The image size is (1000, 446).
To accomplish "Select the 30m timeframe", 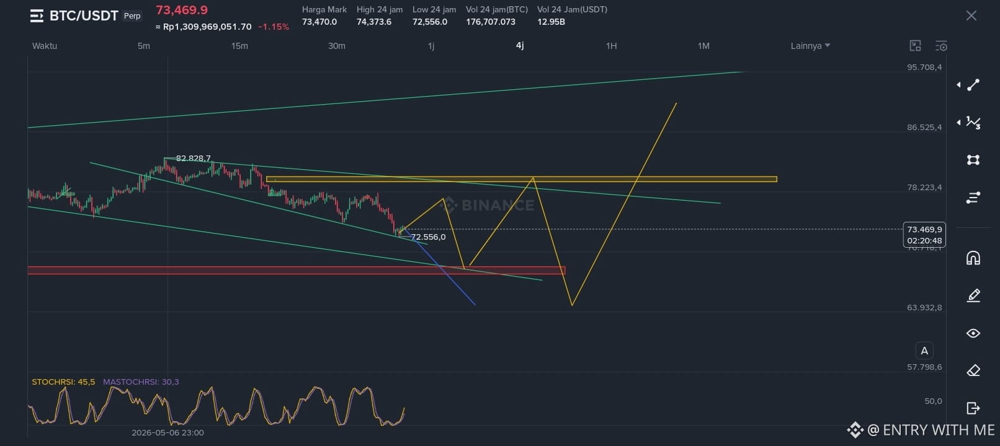I will pos(337,46).
